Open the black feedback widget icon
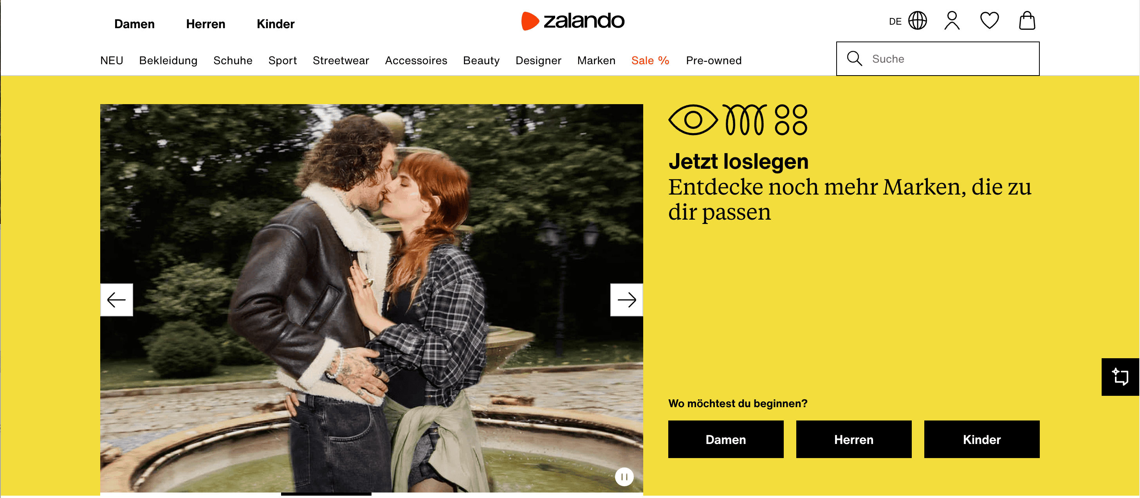Screen dimensions: 1140x498 click(x=1120, y=377)
